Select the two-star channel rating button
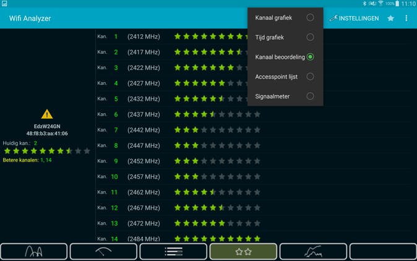Screen dimensions: 417x261 (x=243, y=251)
